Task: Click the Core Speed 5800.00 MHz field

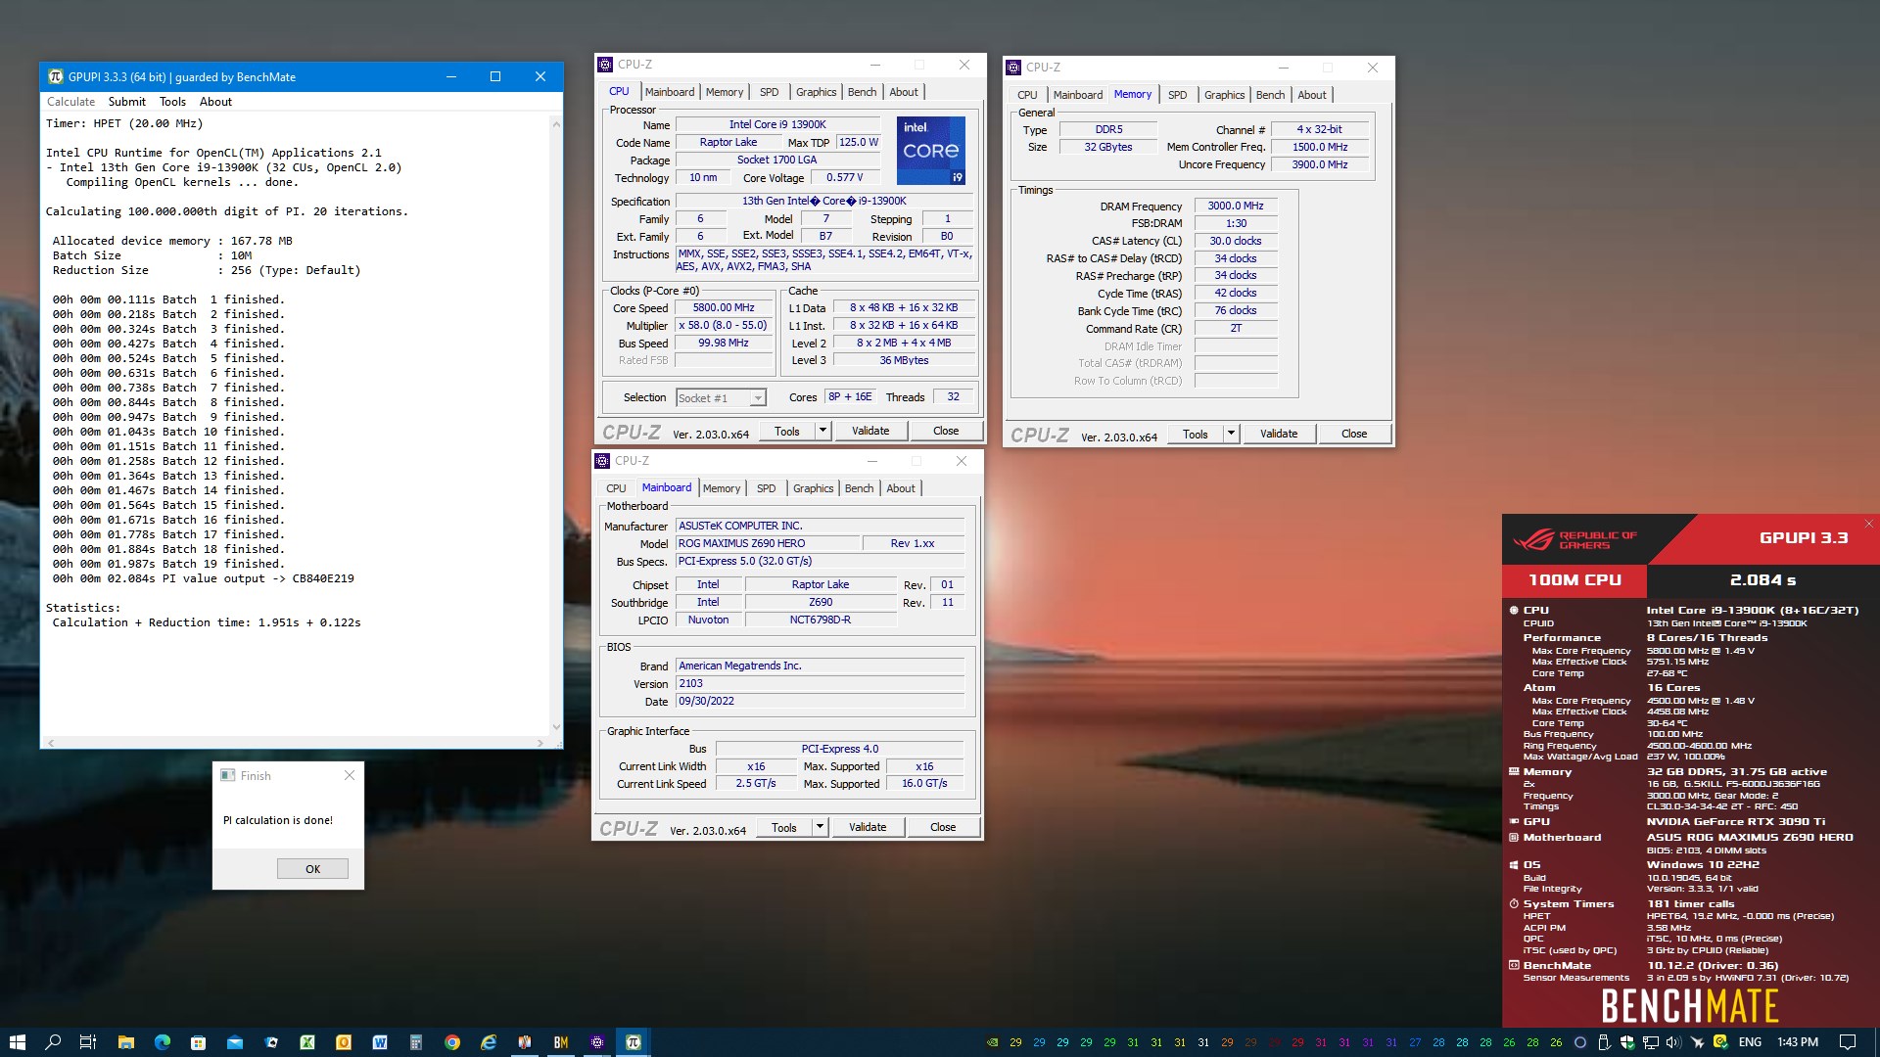Action: pos(724,307)
